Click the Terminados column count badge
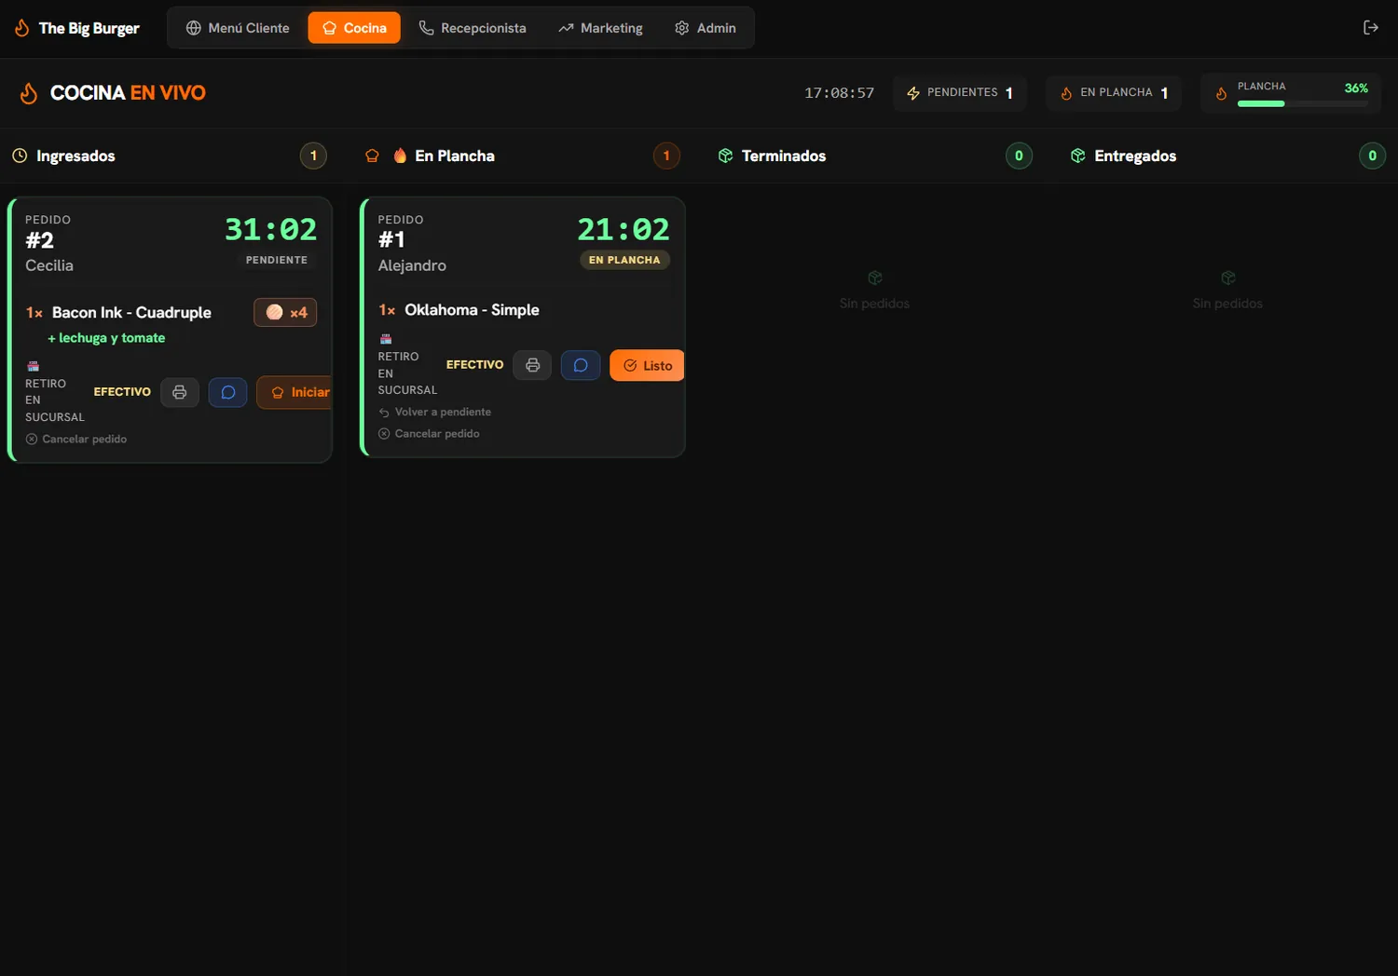The height and width of the screenshot is (976, 1398). point(1019,156)
